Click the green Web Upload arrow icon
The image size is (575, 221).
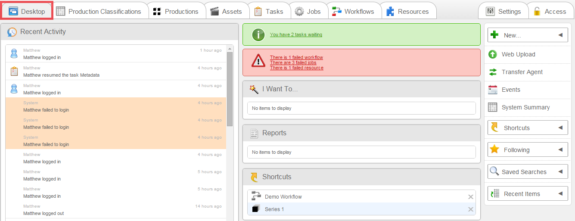click(493, 54)
